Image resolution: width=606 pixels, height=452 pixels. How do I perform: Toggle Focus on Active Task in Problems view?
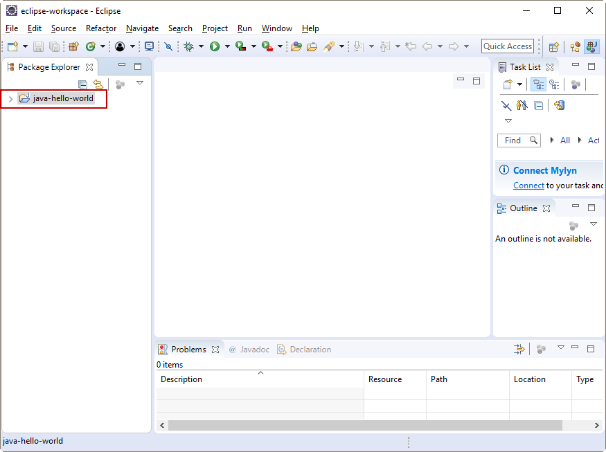coord(541,350)
